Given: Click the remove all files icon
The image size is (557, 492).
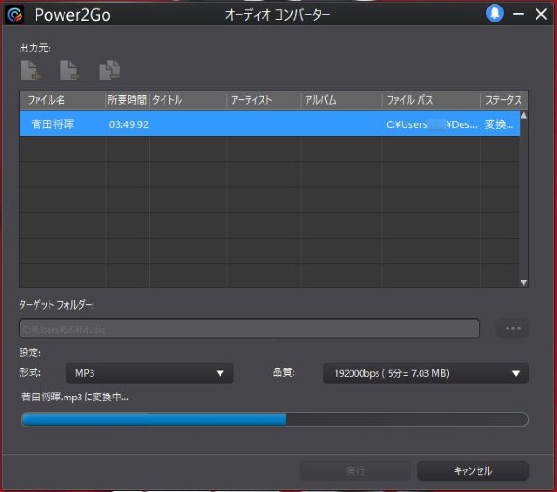Looking at the screenshot, I should pos(109,70).
